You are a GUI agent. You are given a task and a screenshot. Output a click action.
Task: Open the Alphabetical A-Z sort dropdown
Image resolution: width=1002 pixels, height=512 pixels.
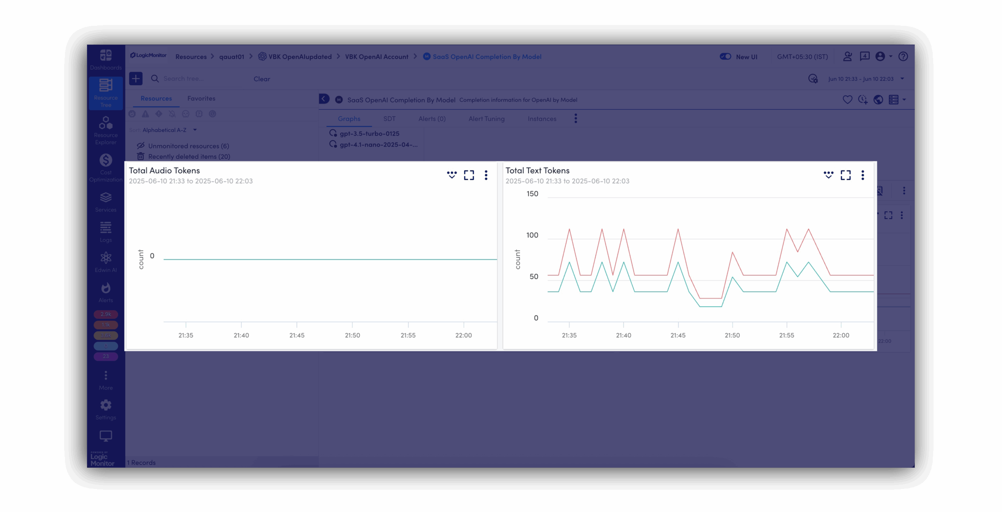tap(169, 130)
